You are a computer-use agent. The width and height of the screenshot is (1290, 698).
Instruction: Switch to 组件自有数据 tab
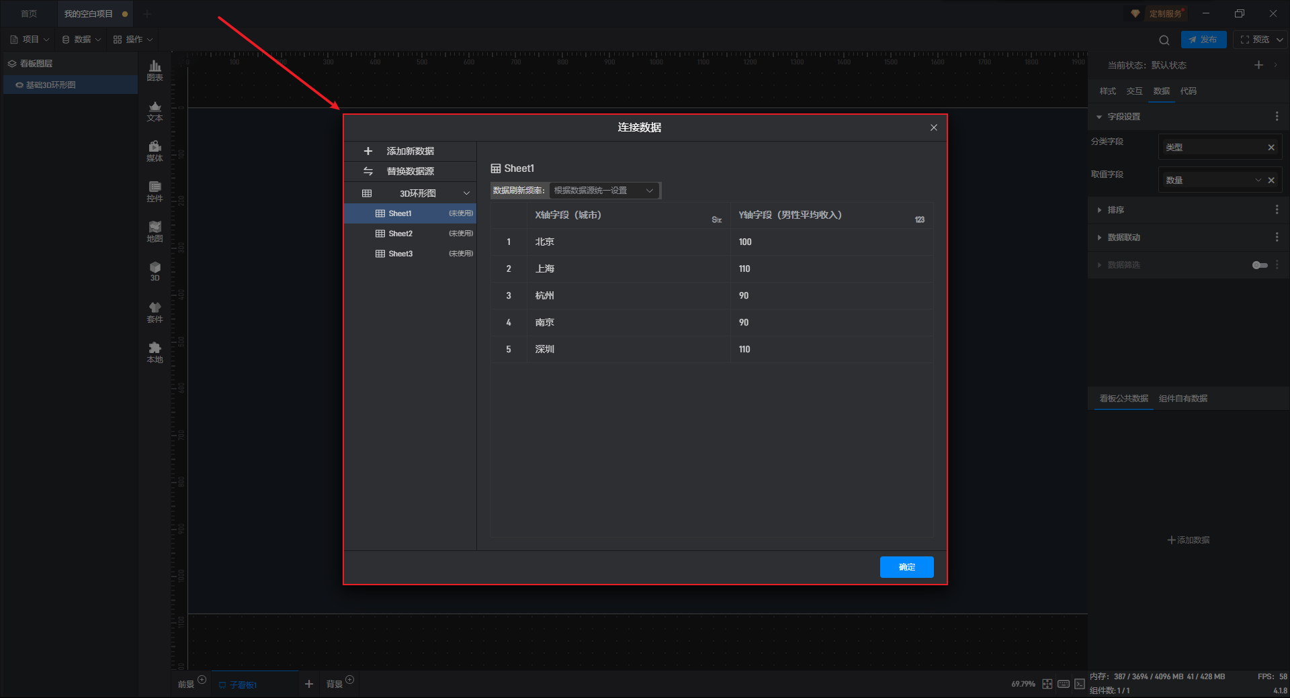click(x=1182, y=399)
